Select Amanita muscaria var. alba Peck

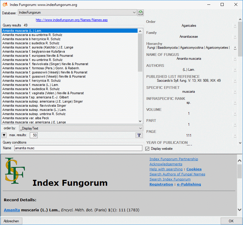coord(70,118)
